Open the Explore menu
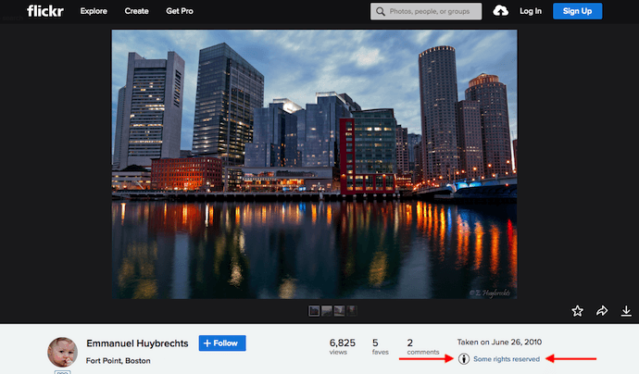This screenshot has height=374, width=639. point(94,11)
